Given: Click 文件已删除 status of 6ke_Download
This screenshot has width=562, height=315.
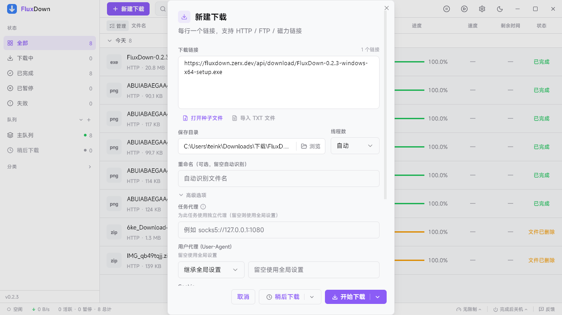Looking at the screenshot, I should tap(542, 232).
